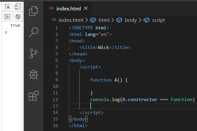Open the Explorer view in activity bar
This screenshot has width=197, height=131.
33,11
